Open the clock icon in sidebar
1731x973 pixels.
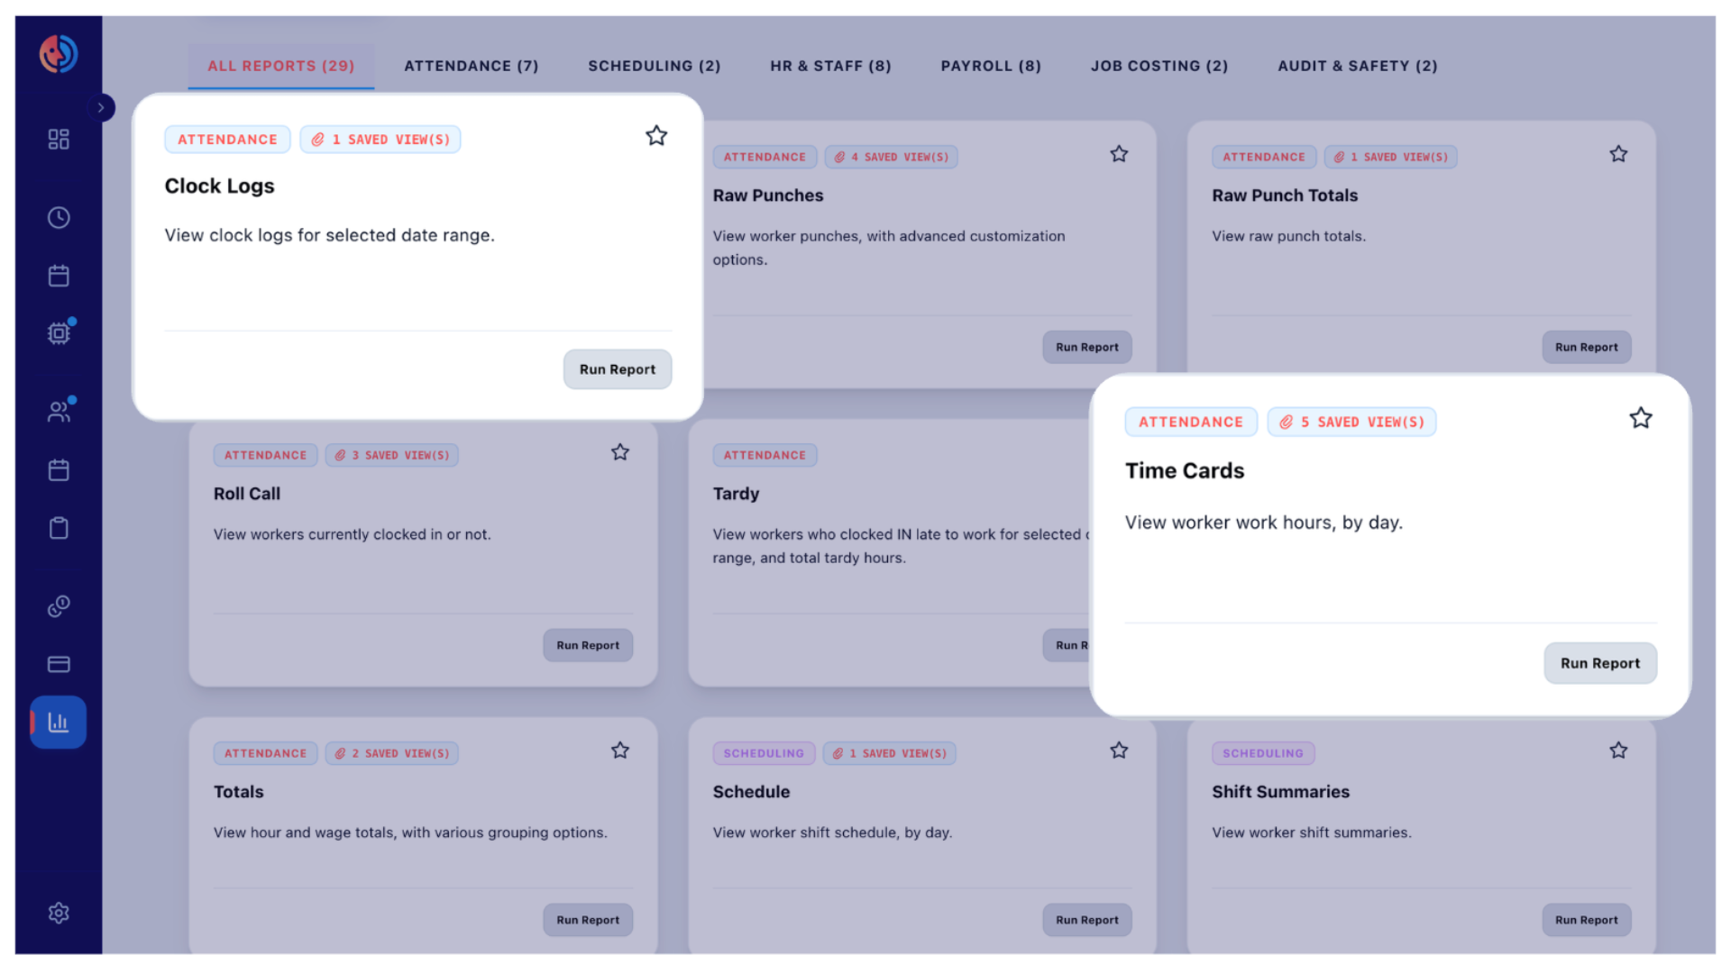point(59,217)
